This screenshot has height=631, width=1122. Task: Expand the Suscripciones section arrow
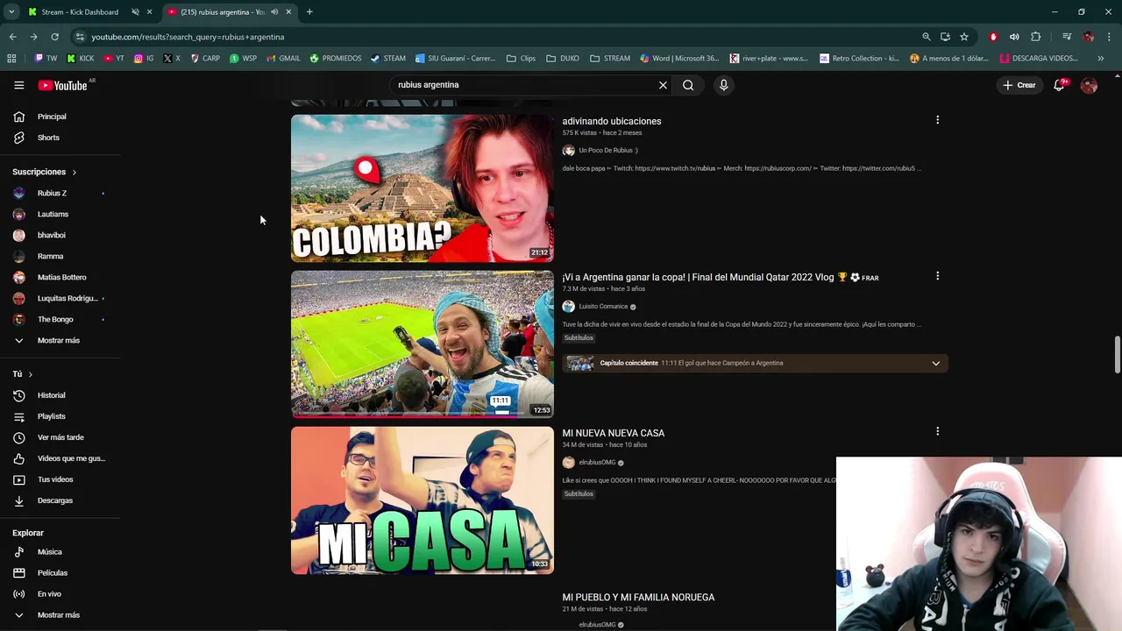pyautogui.click(x=75, y=172)
